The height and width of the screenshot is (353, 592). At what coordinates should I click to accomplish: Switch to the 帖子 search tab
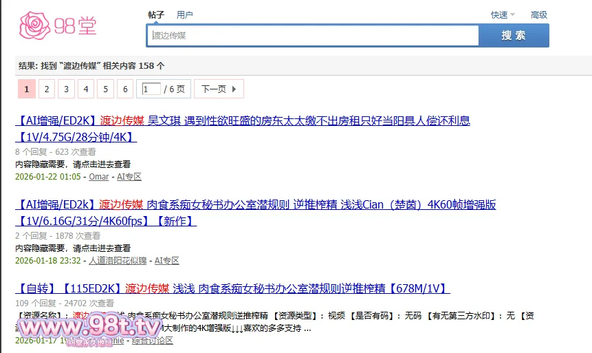tap(156, 14)
